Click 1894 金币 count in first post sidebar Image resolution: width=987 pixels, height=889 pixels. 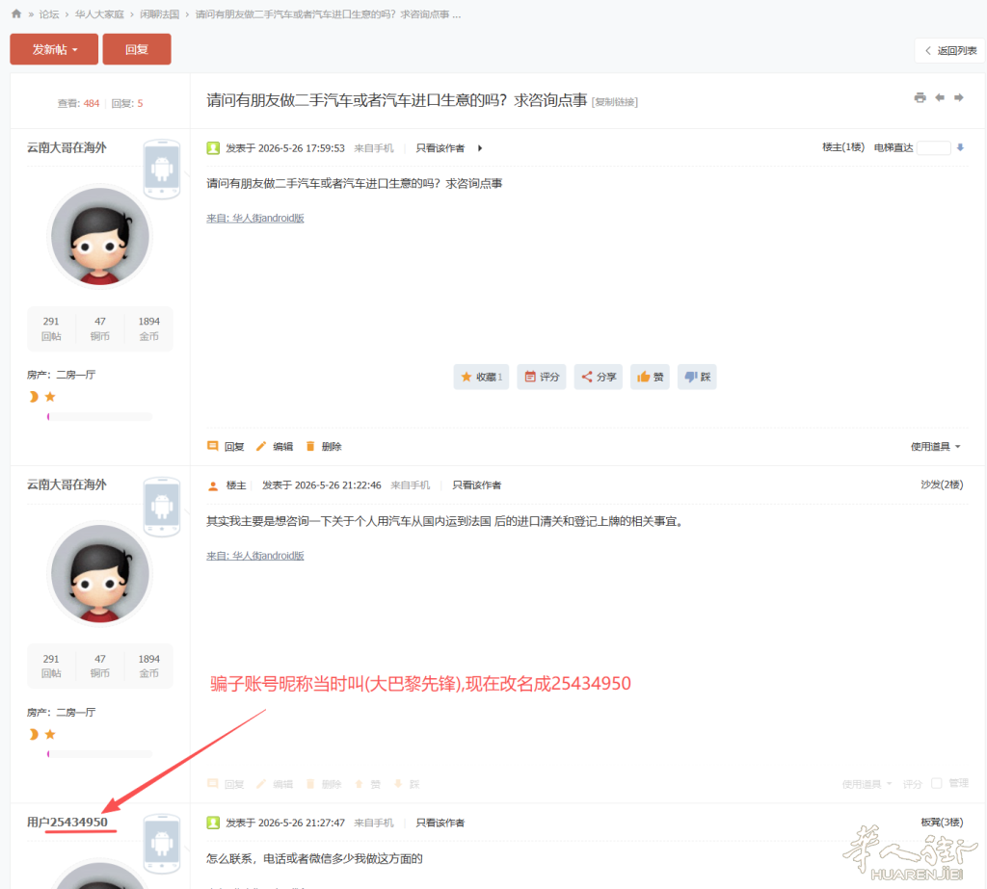click(149, 328)
